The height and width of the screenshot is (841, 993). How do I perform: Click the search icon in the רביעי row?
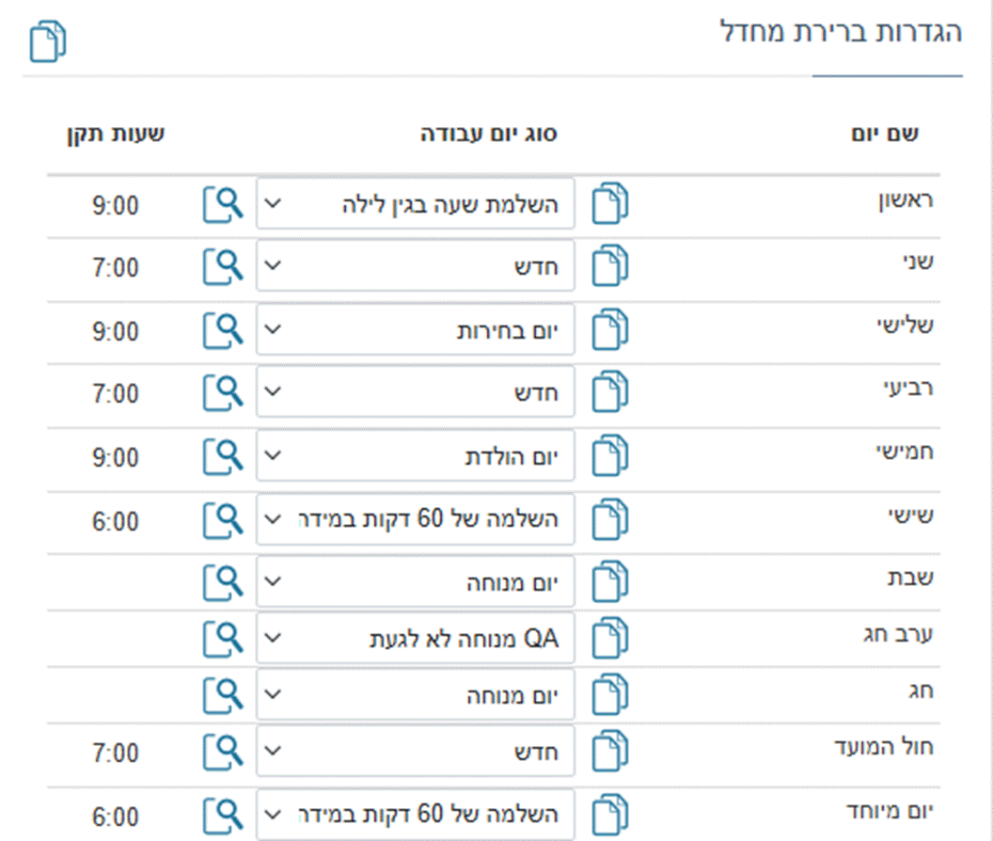[x=223, y=393]
